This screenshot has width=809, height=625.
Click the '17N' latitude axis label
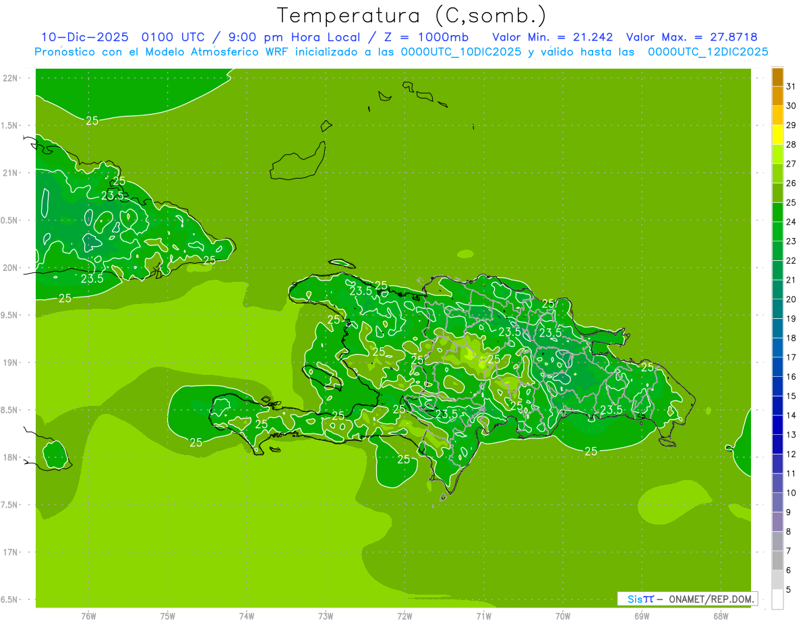(x=10, y=552)
